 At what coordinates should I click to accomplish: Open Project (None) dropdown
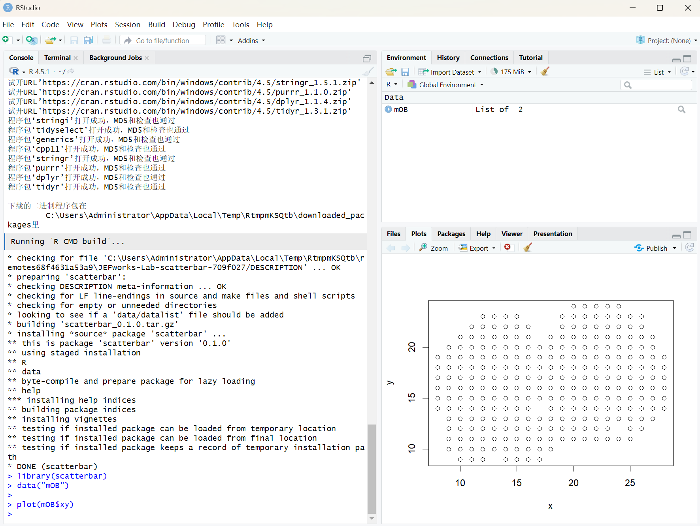click(x=666, y=40)
